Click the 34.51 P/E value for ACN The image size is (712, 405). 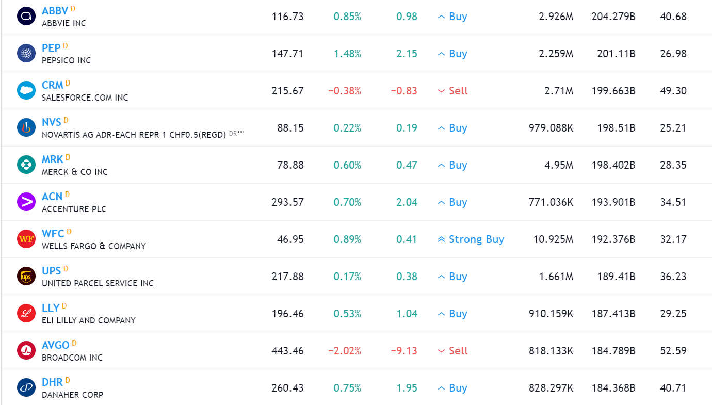point(673,202)
